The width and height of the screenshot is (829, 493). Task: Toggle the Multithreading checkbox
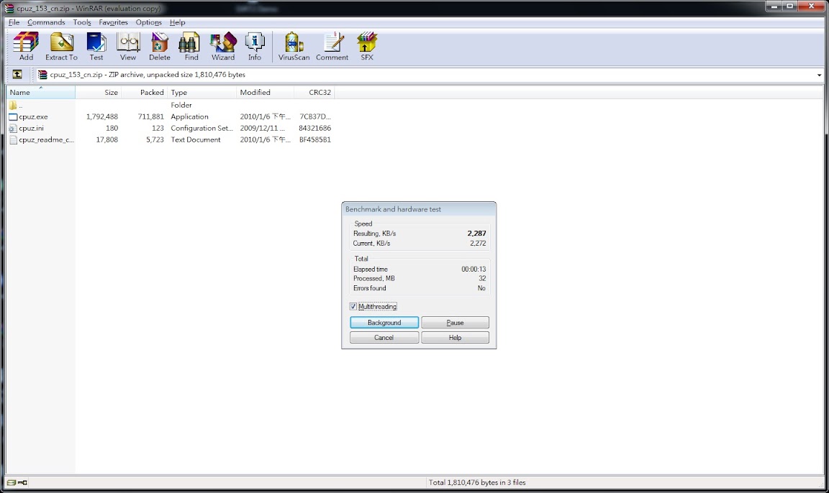[x=353, y=307]
